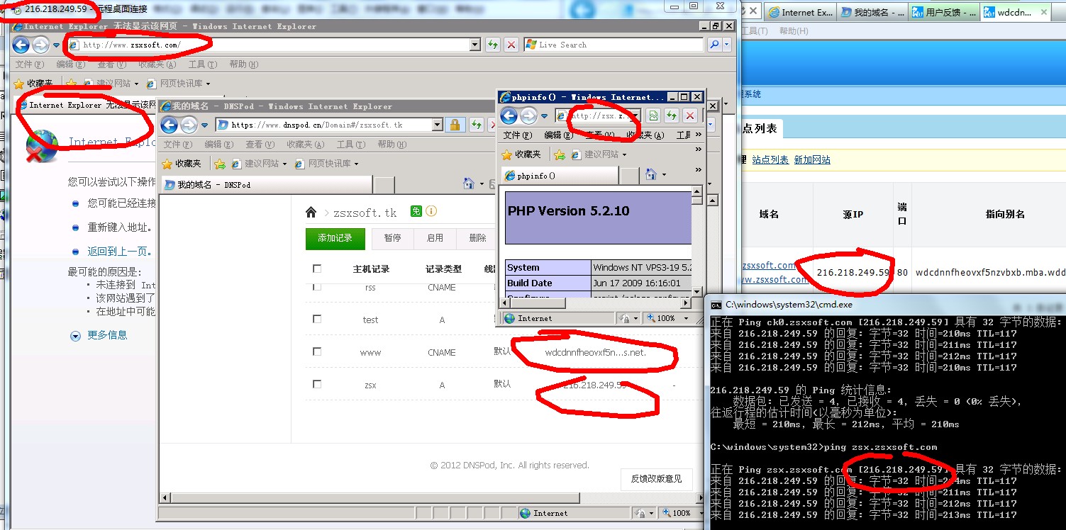1066x530 pixels.
Task: Toggle the select-all checkbox in record table header
Action: [x=317, y=269]
